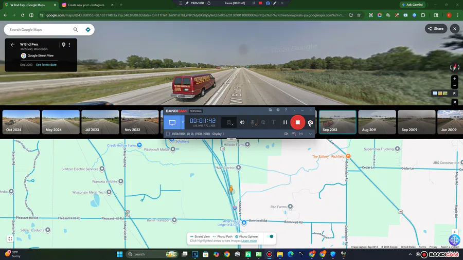Click the location pin icon in Street View card

[63, 45]
